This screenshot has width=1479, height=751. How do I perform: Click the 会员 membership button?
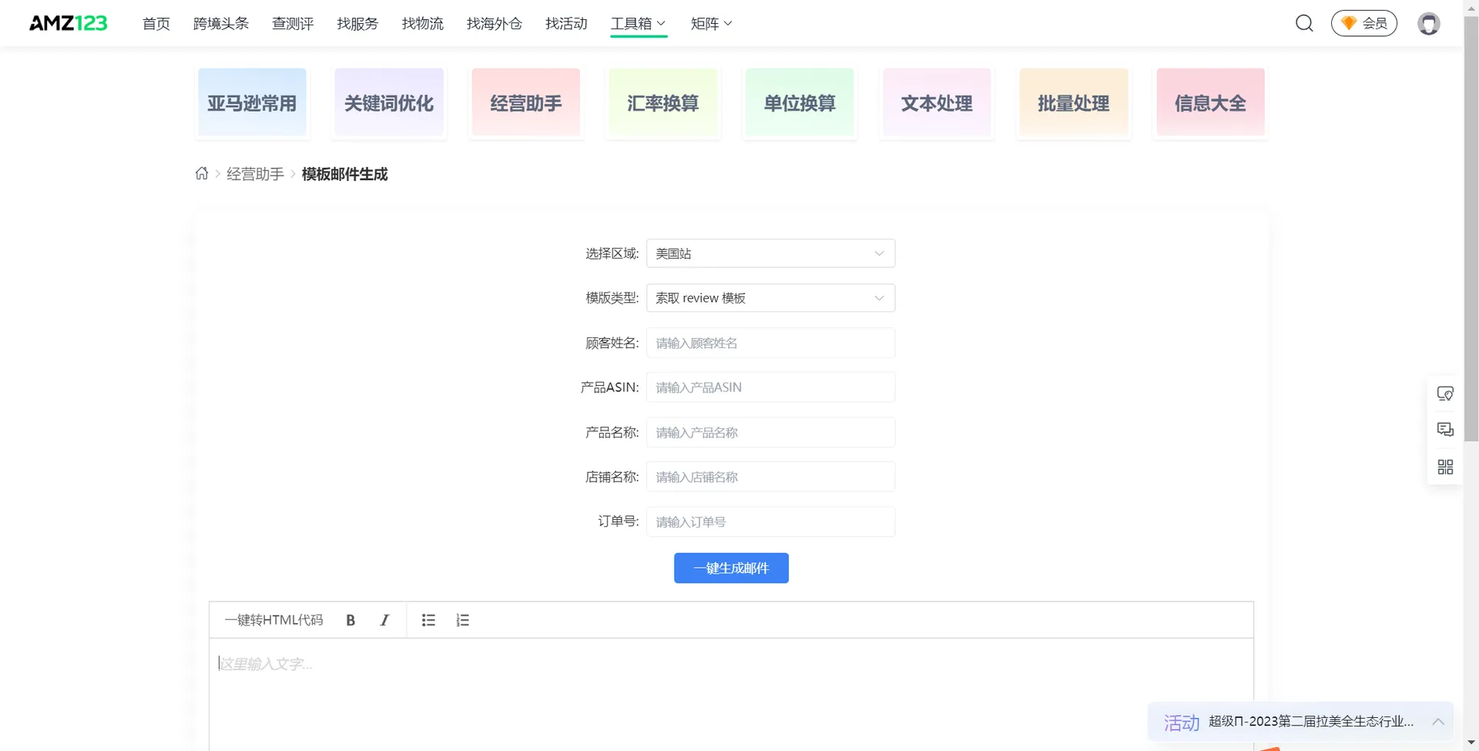[x=1364, y=23]
